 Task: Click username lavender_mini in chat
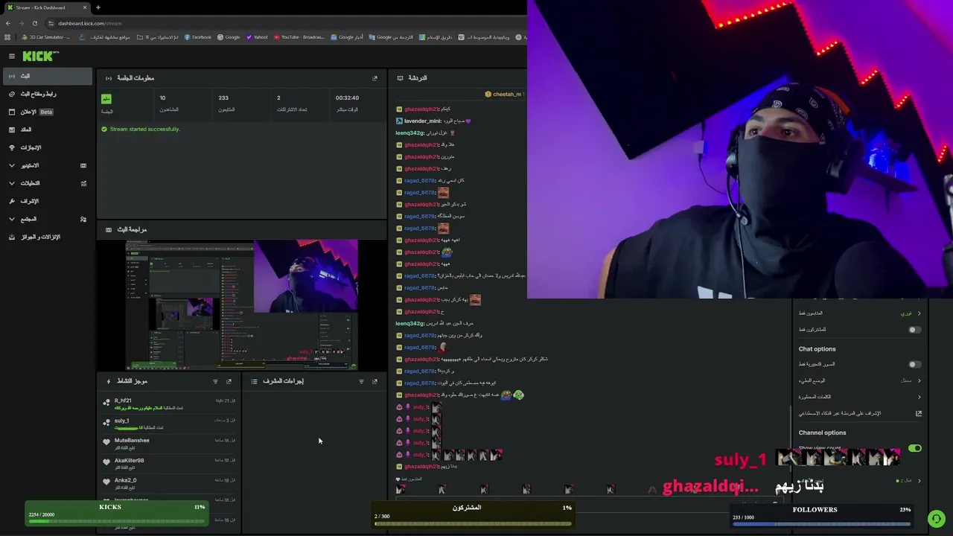coord(423,121)
